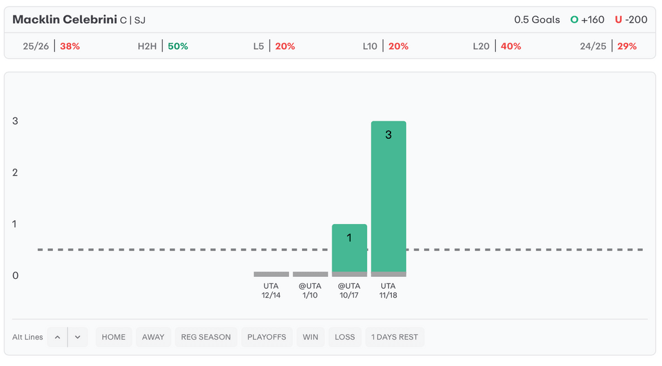This screenshot has width=662, height=366.
Task: Filter games by LOSS
Action: 345,337
